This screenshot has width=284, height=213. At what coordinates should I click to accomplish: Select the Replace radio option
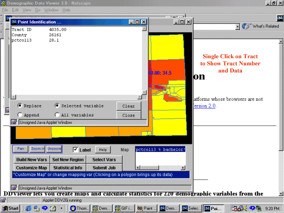pyautogui.click(x=20, y=106)
